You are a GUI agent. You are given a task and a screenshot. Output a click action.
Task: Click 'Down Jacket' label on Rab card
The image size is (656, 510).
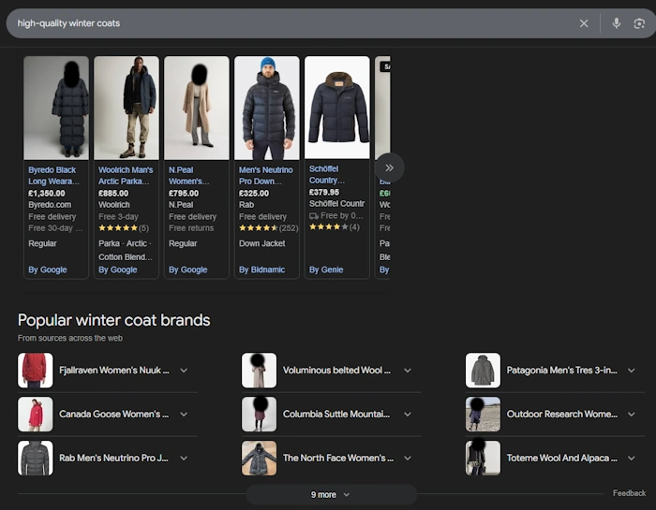click(261, 243)
